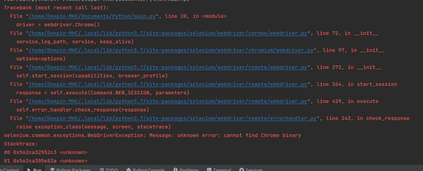This screenshot has width=423, height=171.
Task: Open remote/webdriver.py link on the start_session row
Action: [168, 84]
